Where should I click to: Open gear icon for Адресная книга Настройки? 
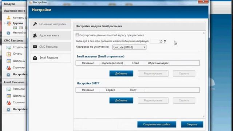(8, 33)
